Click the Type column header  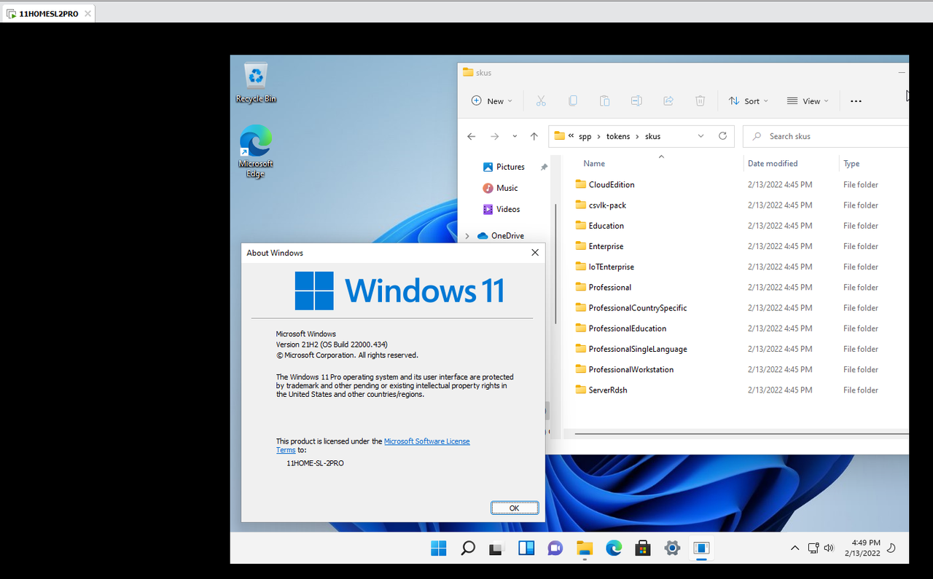(x=851, y=164)
